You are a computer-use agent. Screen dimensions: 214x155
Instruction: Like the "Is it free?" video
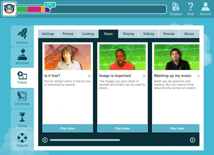(89, 75)
